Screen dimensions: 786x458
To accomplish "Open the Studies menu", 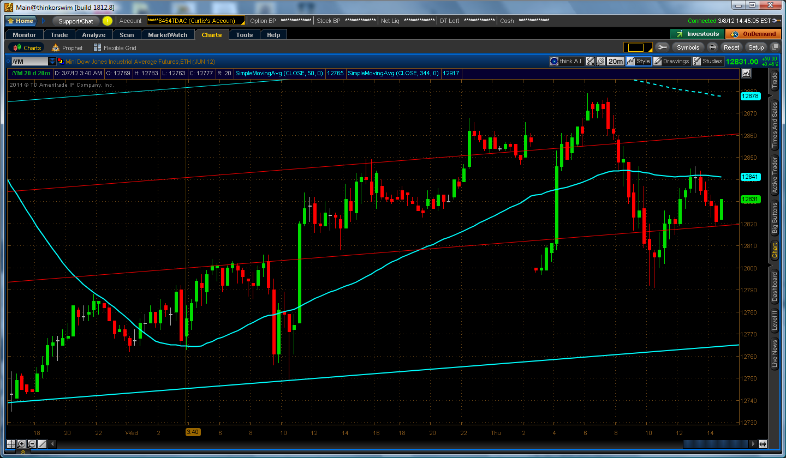I will tap(708, 61).
